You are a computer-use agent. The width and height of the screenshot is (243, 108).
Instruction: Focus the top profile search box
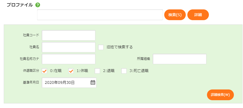pyautogui.click(x=100, y=15)
